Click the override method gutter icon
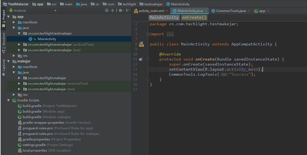The width and height of the screenshot is (307, 155). 141,59
